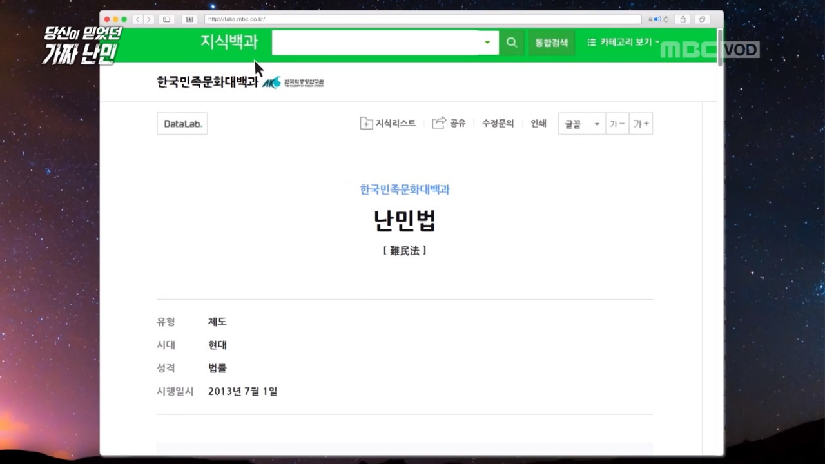The height and width of the screenshot is (464, 825).
Task: Click the AKS 한국학중앙연구원 logo
Action: (x=293, y=82)
